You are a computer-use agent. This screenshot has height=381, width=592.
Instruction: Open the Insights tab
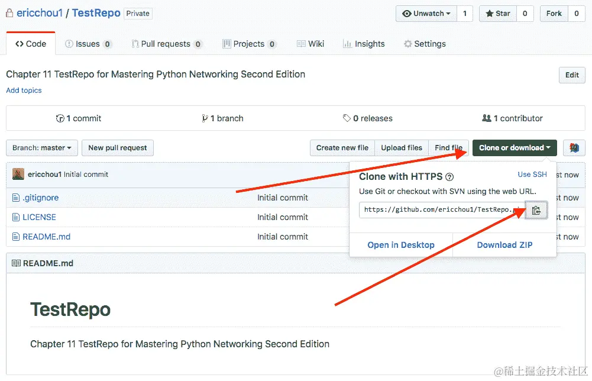click(364, 44)
